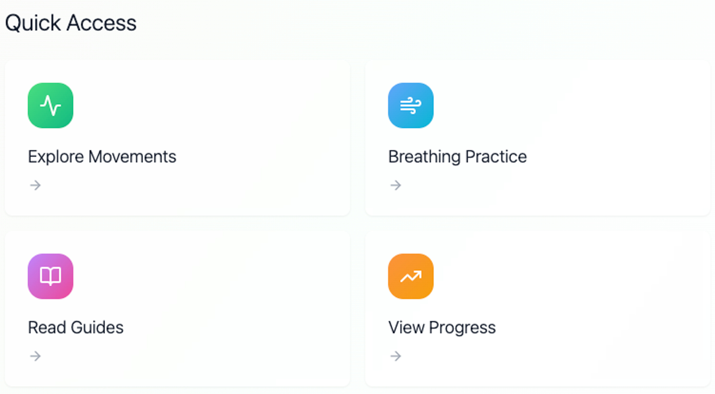The width and height of the screenshot is (715, 394).
Task: Click the arrow under Read Guides
Action: tap(35, 356)
